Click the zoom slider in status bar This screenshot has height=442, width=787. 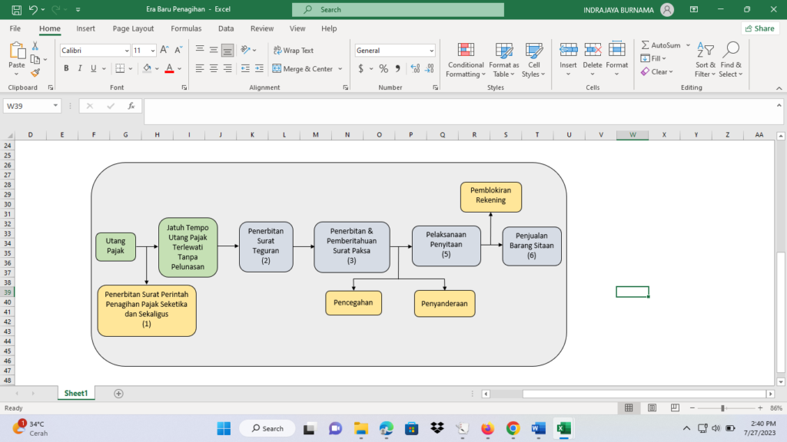[722, 407]
